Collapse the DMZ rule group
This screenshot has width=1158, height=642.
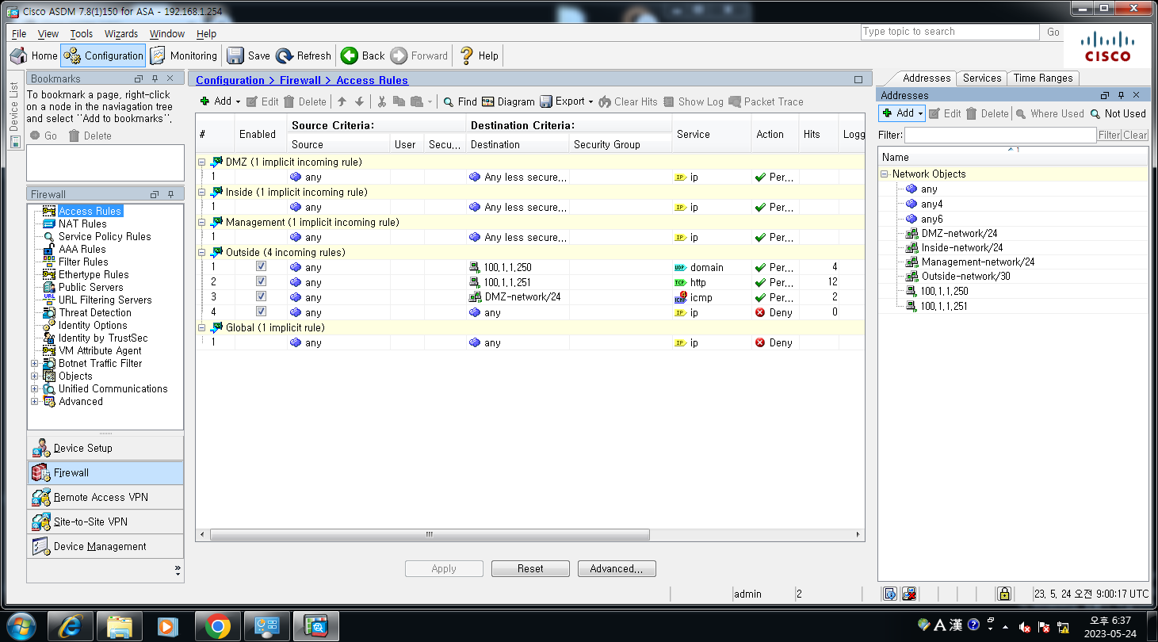(202, 162)
